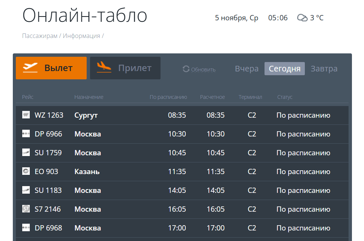Click the weather cloud icon
Image resolution: width=364 pixels, height=241 pixels.
point(302,18)
